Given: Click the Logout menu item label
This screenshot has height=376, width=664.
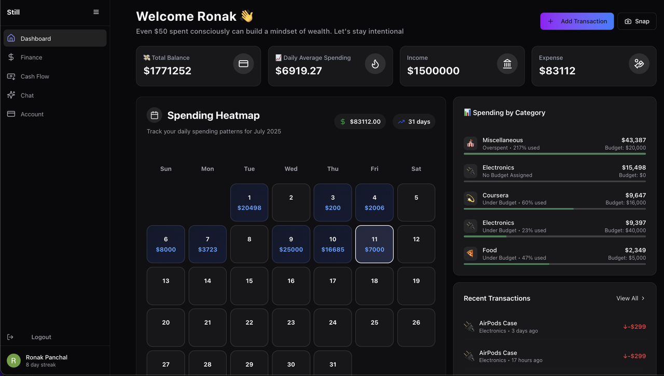Looking at the screenshot, I should (x=41, y=337).
